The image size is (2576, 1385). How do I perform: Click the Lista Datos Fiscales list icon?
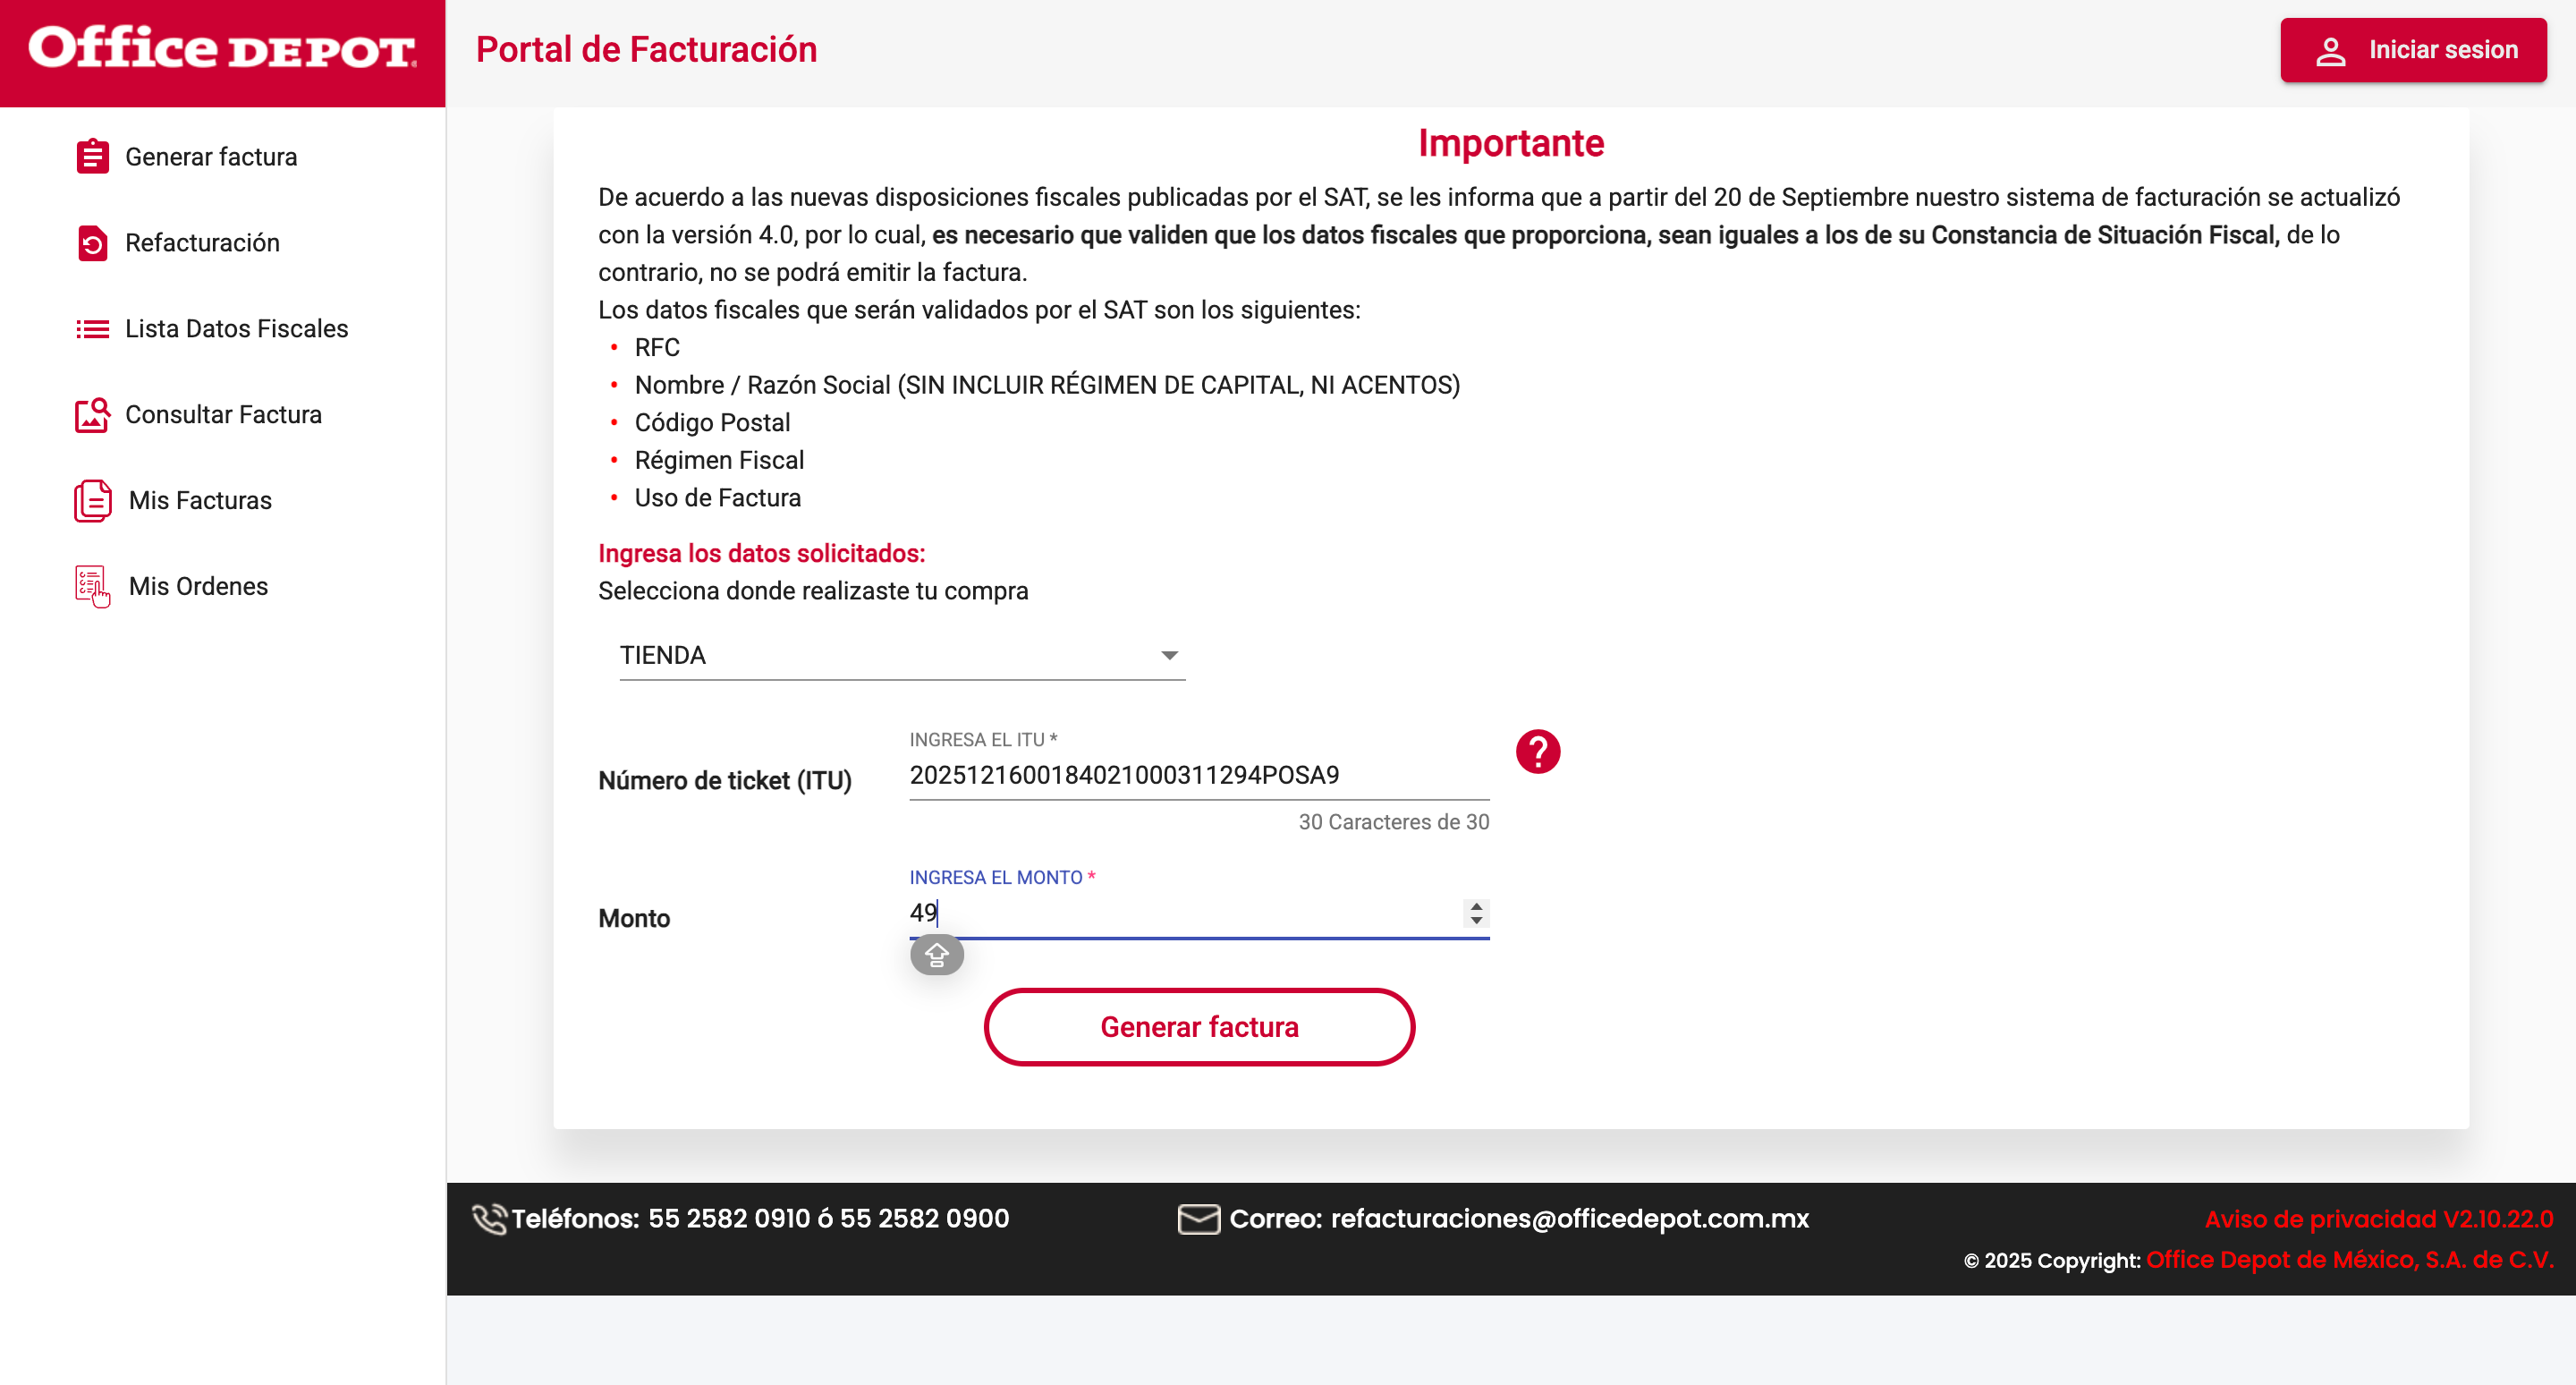[92, 329]
